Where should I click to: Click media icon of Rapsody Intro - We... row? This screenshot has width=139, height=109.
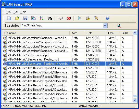(5, 68)
